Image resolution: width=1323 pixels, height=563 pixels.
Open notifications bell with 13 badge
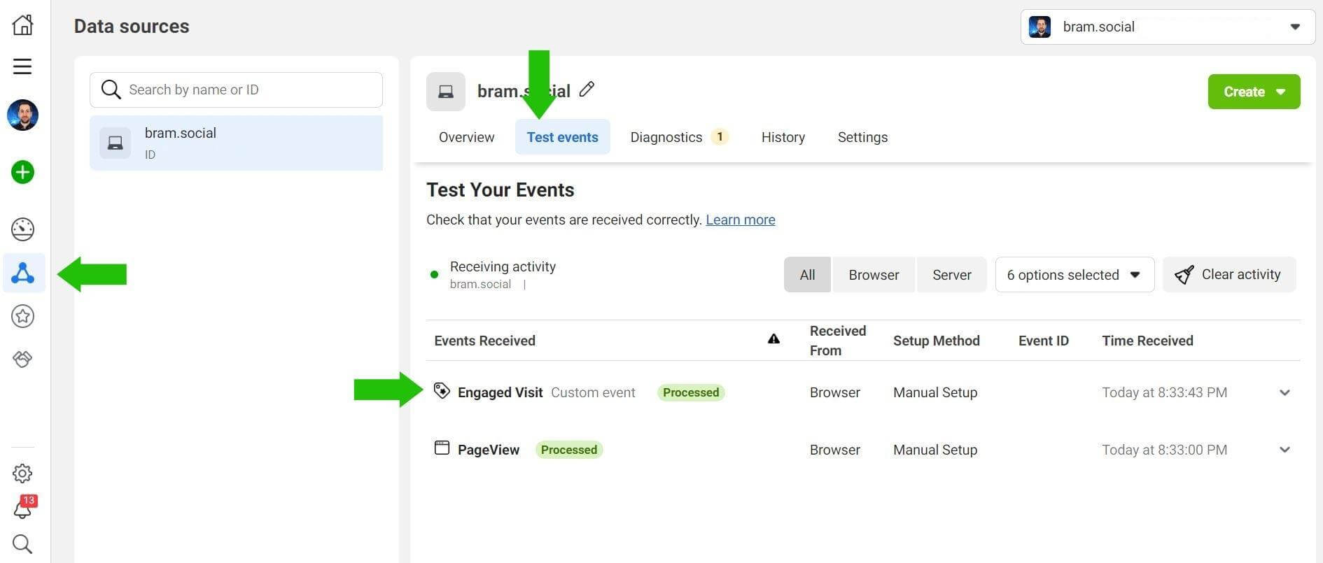point(22,508)
